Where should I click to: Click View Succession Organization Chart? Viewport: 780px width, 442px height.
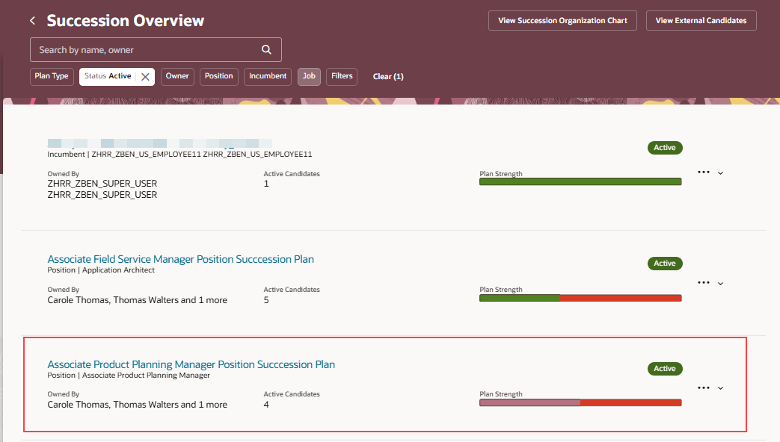[562, 20]
